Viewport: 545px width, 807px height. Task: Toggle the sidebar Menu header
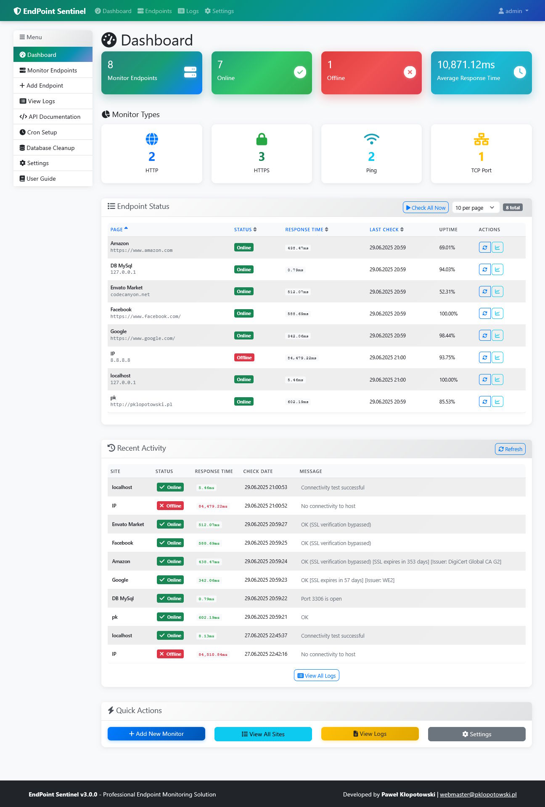click(53, 37)
